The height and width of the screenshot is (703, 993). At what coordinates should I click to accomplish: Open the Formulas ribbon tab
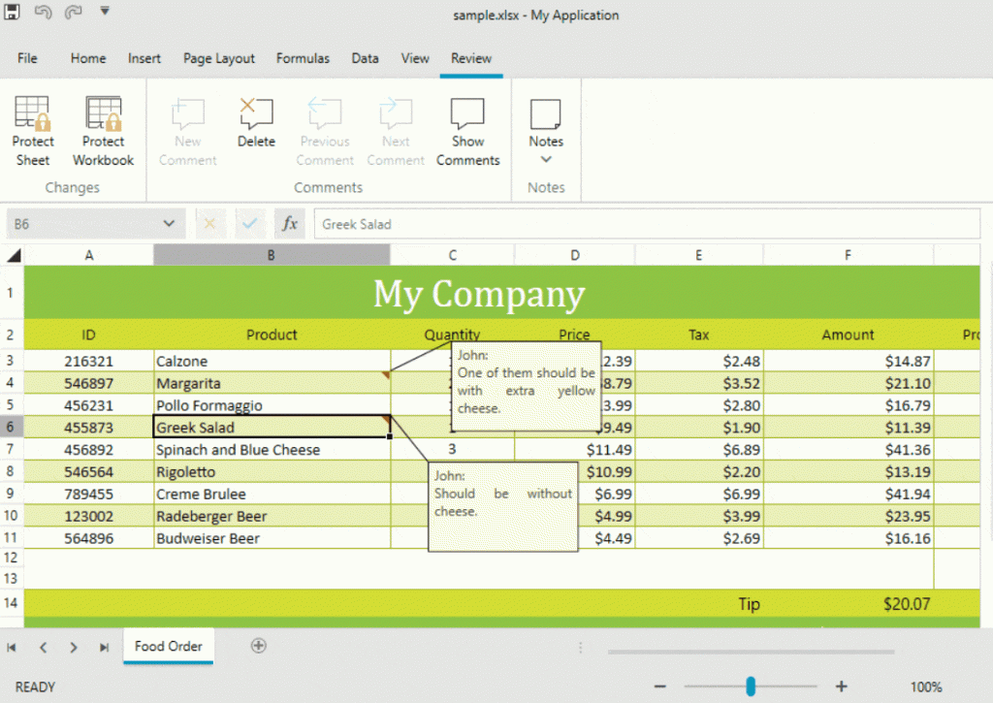[303, 58]
